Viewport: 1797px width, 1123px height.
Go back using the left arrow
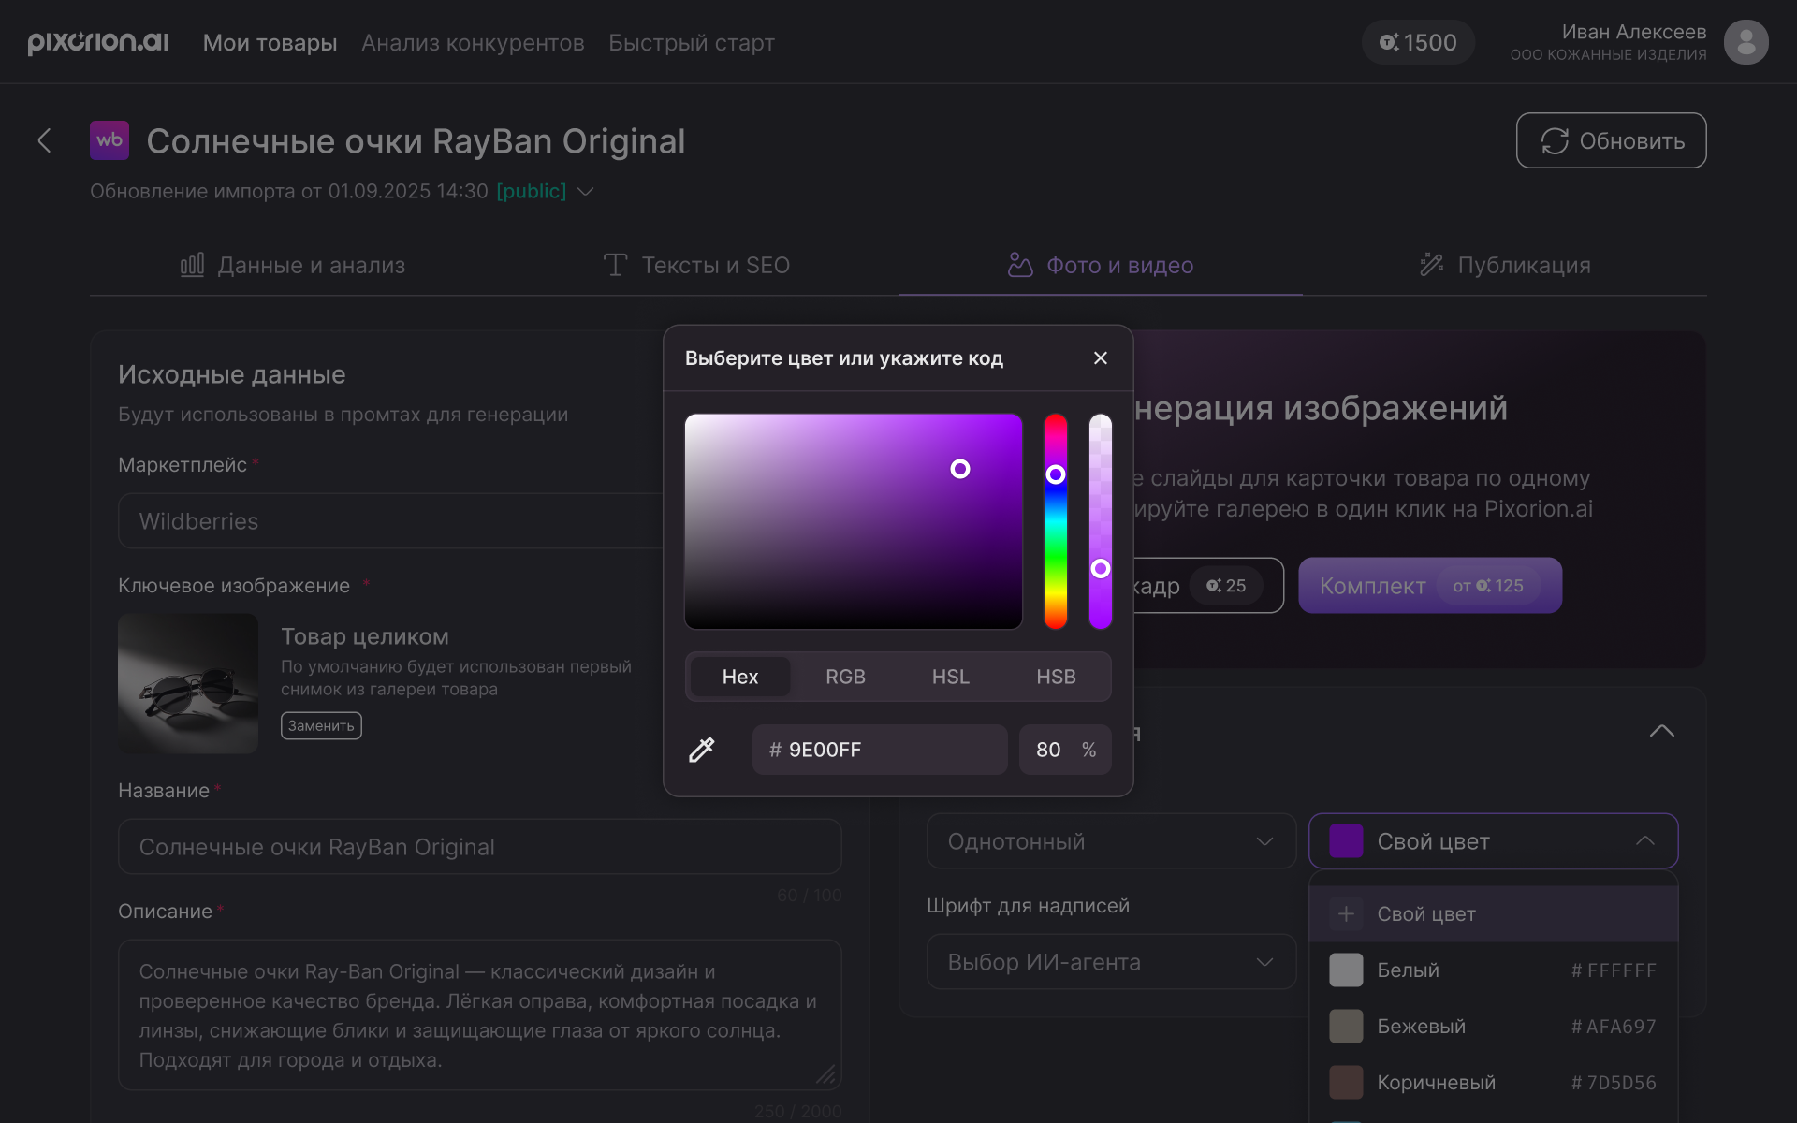tap(44, 140)
